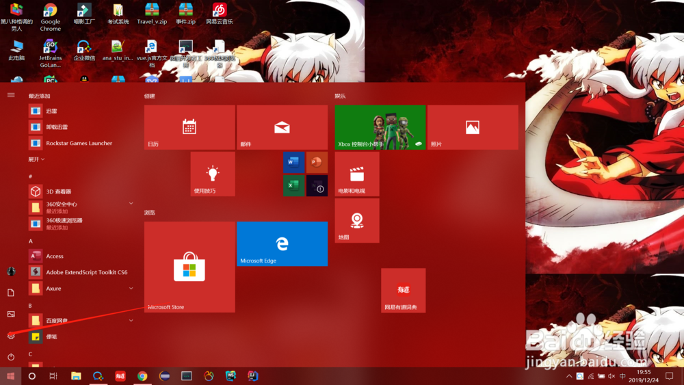Click the Windows Start button

tap(10, 376)
